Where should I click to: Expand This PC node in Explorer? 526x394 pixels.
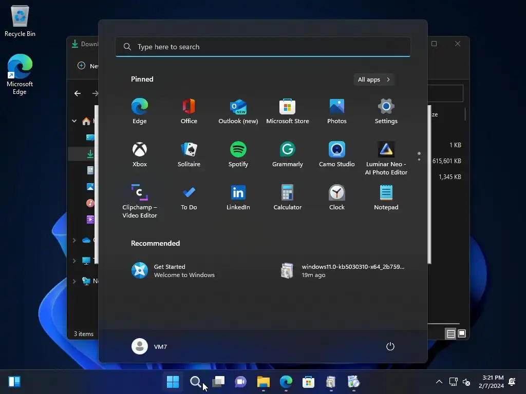(74, 261)
